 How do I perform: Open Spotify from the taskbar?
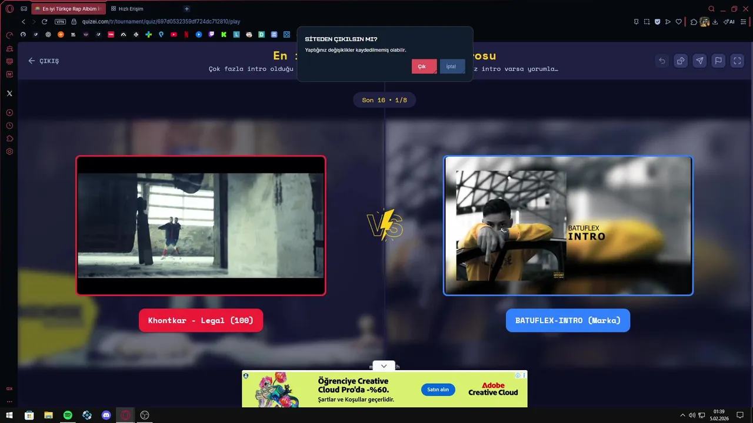tap(68, 415)
